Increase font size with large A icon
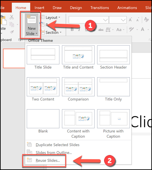 click(x=130, y=20)
